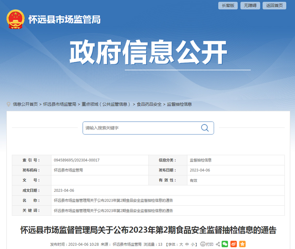This screenshot has width=295, height=249.
Task: Click the 信息分类 value 监督抽检信息
Action: 201,160
